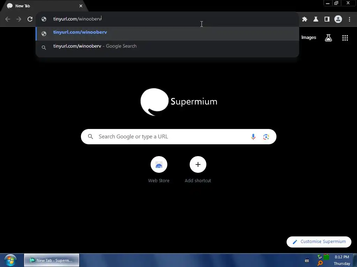Open Search Labs flask icon on page
Screen dimensions: 357x267
[x=328, y=38]
